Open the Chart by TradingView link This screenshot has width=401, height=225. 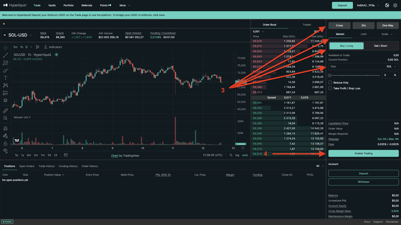coord(115,156)
